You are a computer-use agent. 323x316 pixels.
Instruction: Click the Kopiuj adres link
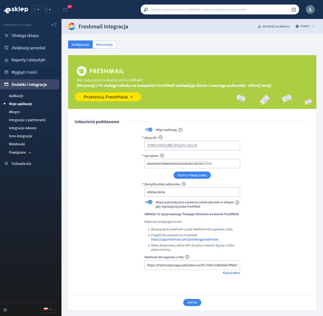point(231,273)
